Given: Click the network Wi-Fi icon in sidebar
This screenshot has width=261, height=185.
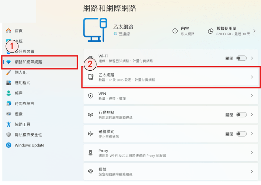Looking at the screenshot, I should [x=8, y=62].
